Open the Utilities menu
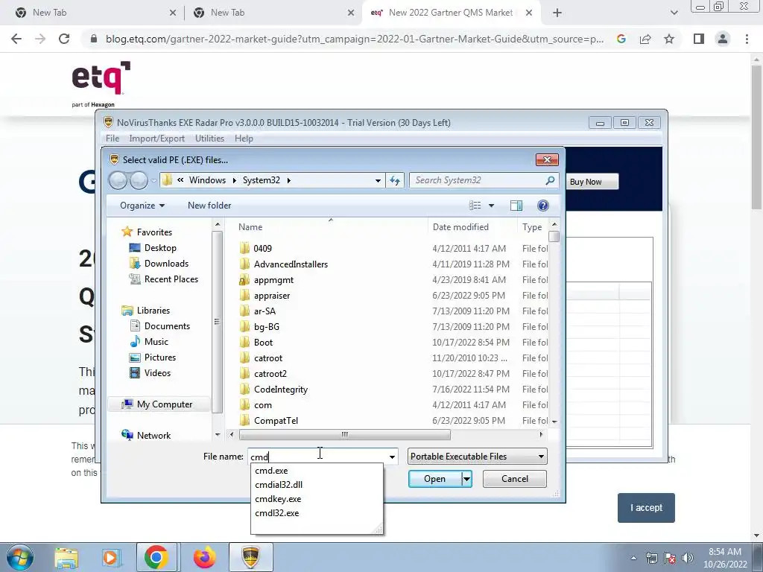The height and width of the screenshot is (572, 763). 209,139
